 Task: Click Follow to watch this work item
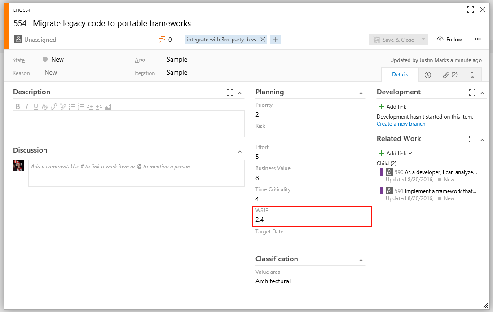pos(449,39)
